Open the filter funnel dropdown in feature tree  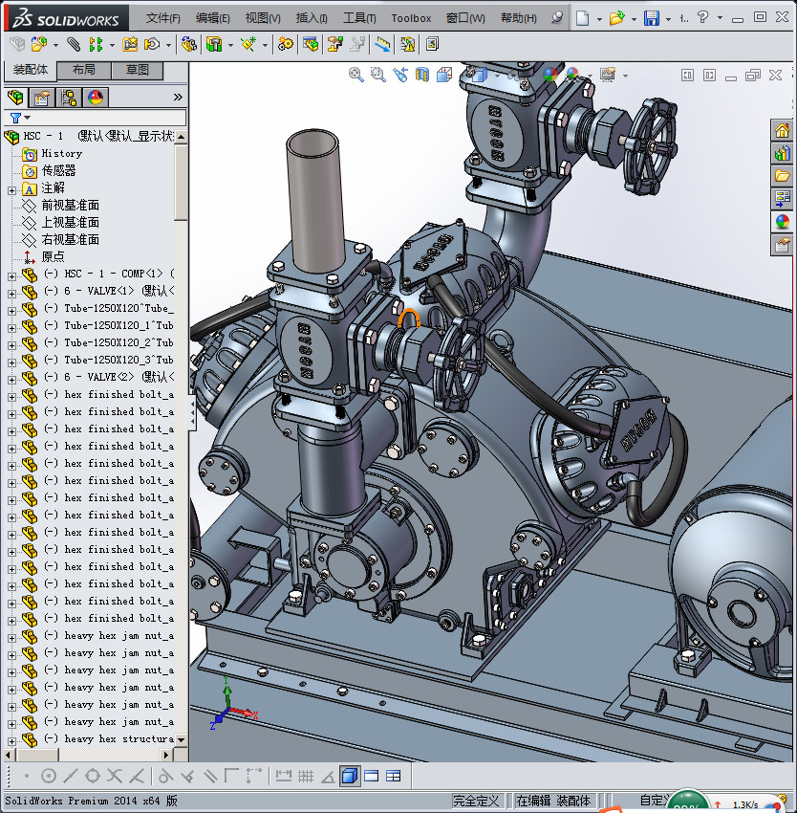click(19, 118)
